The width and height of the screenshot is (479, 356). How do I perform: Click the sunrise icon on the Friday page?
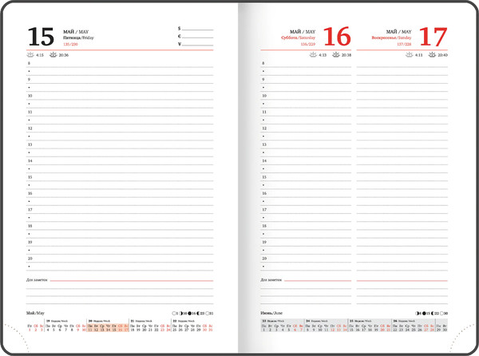(30, 56)
